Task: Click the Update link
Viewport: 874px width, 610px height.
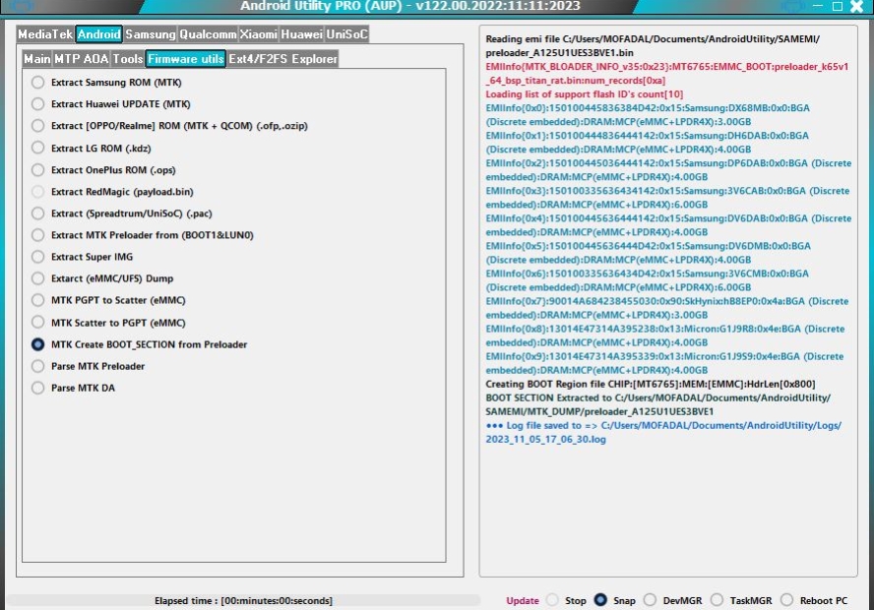Action: tap(523, 600)
